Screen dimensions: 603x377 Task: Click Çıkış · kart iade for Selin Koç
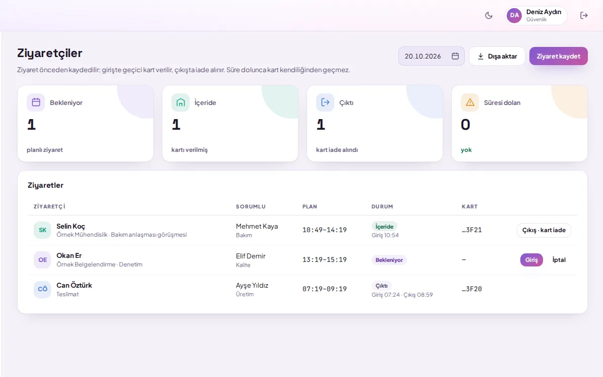(x=544, y=230)
